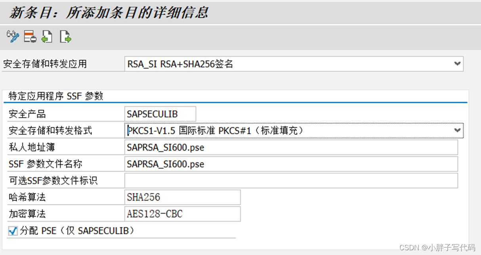The image size is (481, 255).
Task: Open the 安全存储和转发应用 dropdown
Action: coord(458,63)
